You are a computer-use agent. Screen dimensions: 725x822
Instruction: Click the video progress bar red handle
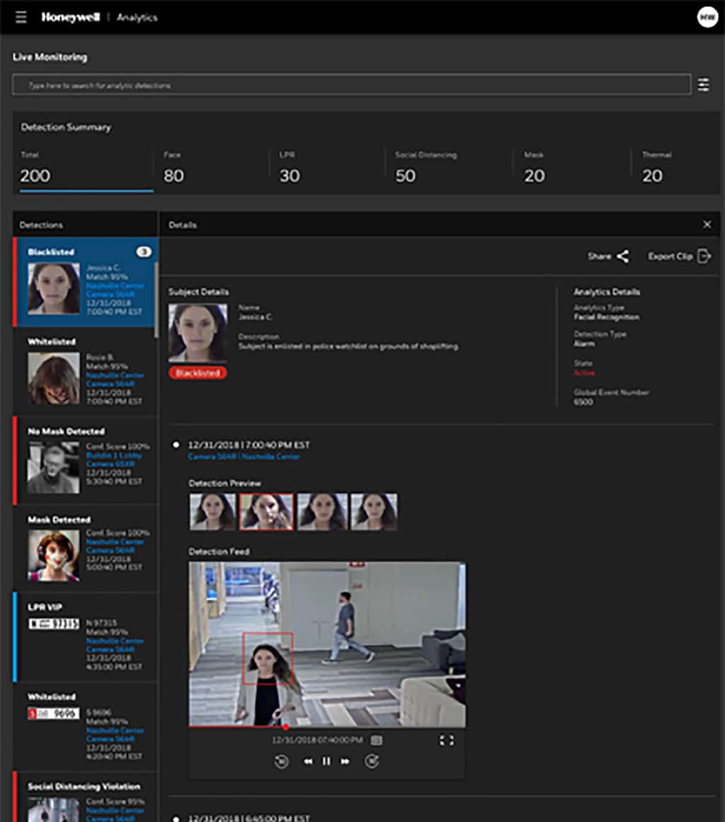285,726
